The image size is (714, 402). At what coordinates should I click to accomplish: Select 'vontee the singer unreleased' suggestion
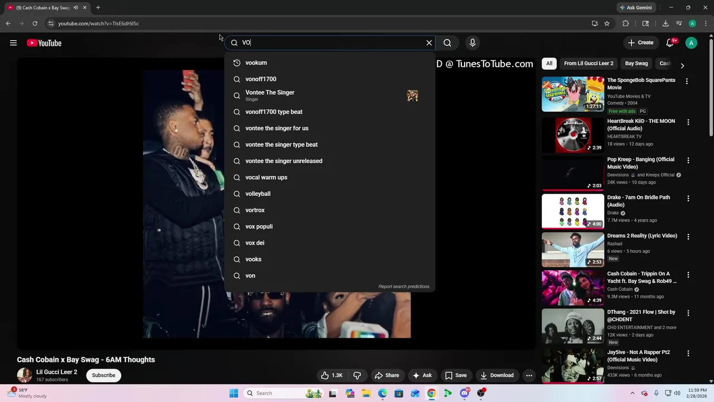pyautogui.click(x=330, y=161)
